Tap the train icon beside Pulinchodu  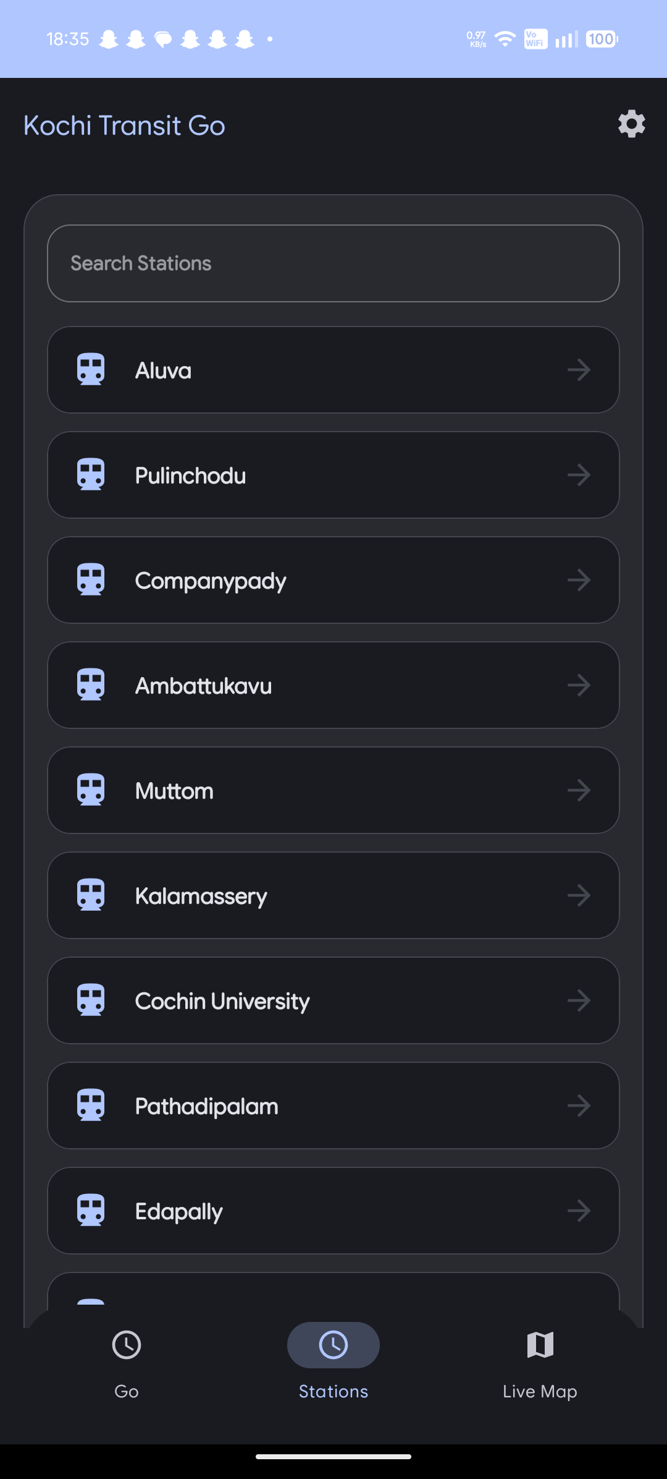point(91,475)
